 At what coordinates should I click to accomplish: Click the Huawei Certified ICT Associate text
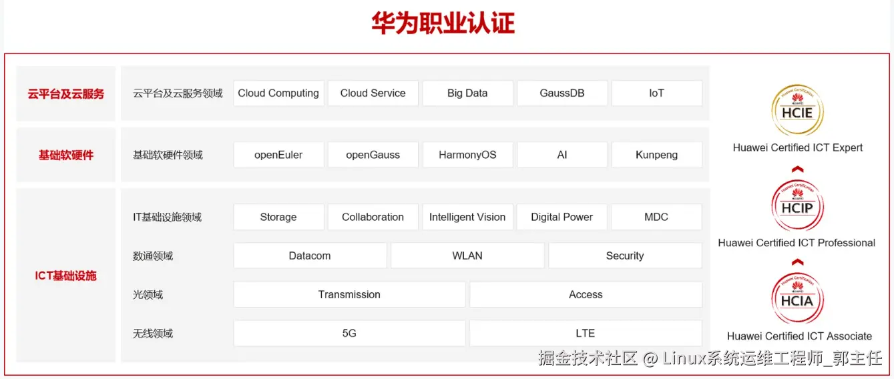pyautogui.click(x=799, y=336)
